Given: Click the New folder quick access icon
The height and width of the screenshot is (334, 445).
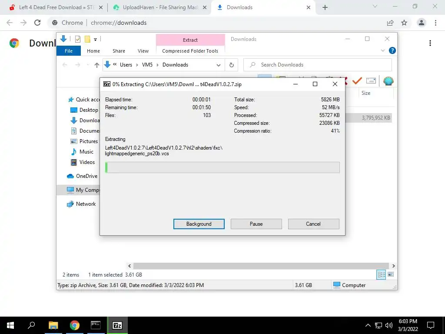Looking at the screenshot, I should 87,39.
